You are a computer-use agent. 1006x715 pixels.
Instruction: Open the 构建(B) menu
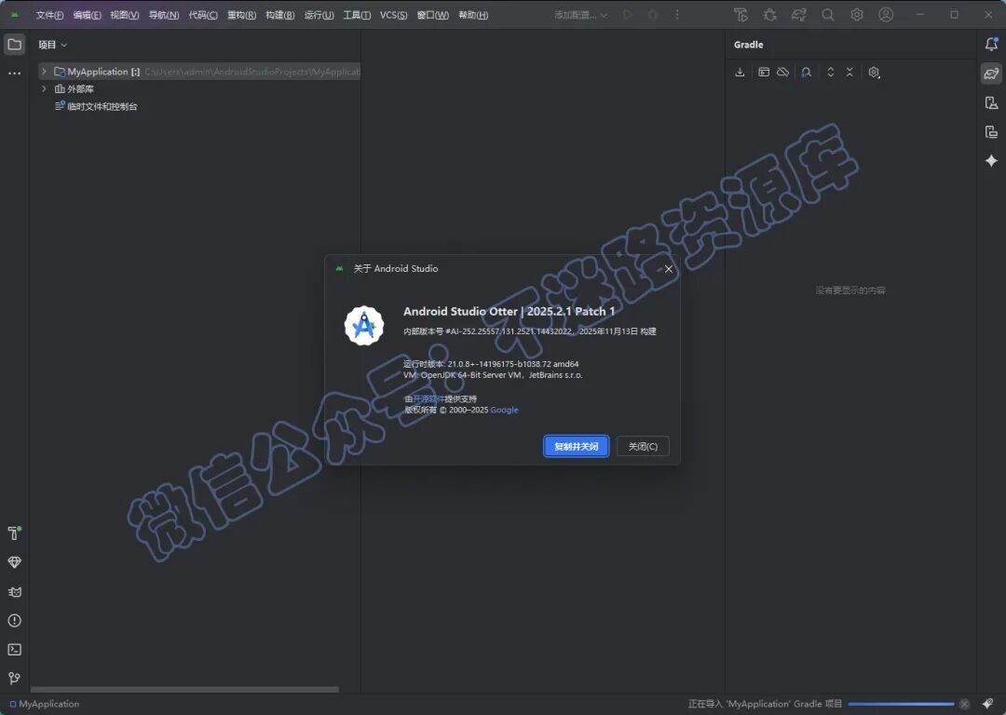(x=279, y=15)
